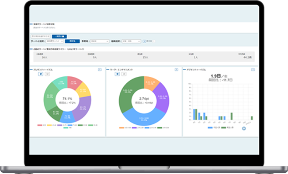
Task: Toggle the teal 100 legend entry under Presenteeism chart
Action: point(67,128)
